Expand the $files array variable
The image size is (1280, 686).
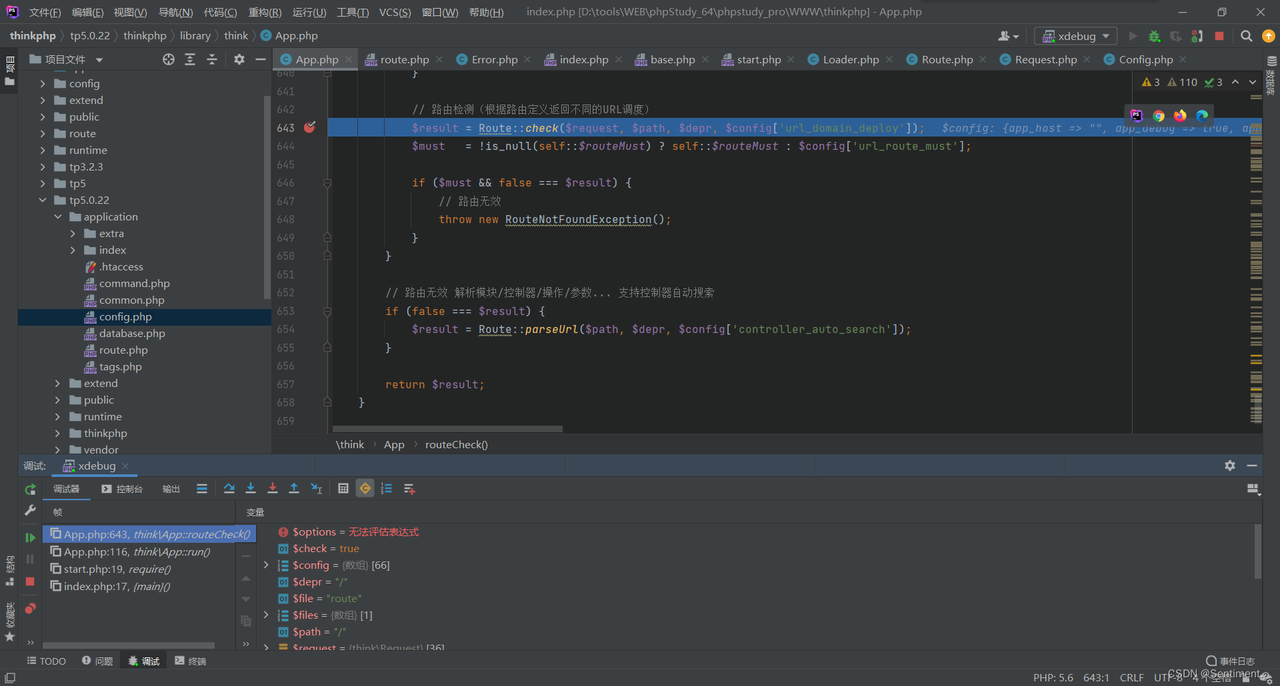[x=266, y=615]
